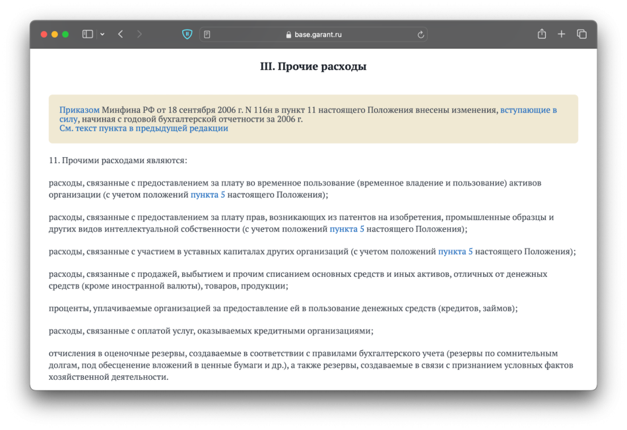627x430 pixels.
Task: Show Reader view using the page icon
Action: (x=207, y=34)
